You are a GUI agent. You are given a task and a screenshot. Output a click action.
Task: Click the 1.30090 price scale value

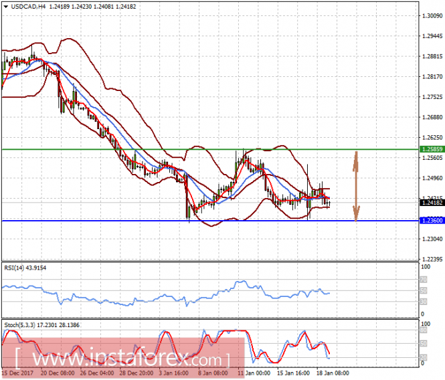[x=432, y=16]
